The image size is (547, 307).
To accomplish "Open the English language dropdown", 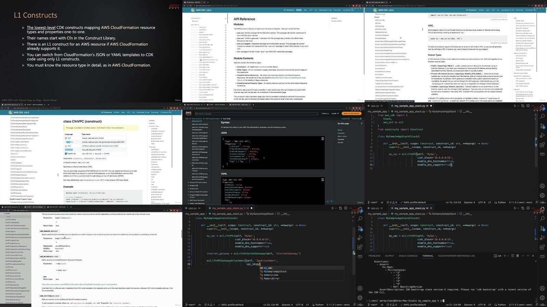I will click(x=335, y=113).
